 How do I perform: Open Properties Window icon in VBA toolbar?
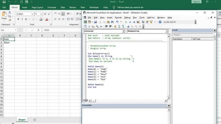[147, 22]
